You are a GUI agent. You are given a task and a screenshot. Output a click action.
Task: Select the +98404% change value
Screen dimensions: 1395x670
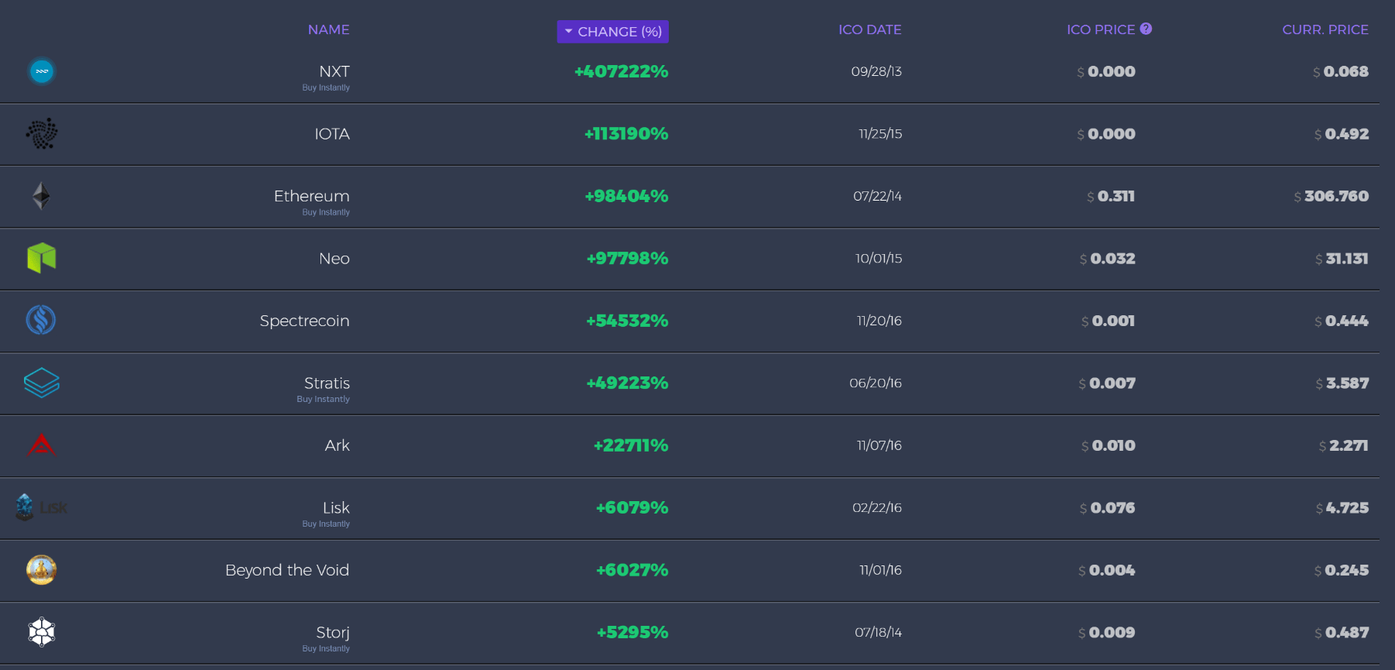coord(626,196)
